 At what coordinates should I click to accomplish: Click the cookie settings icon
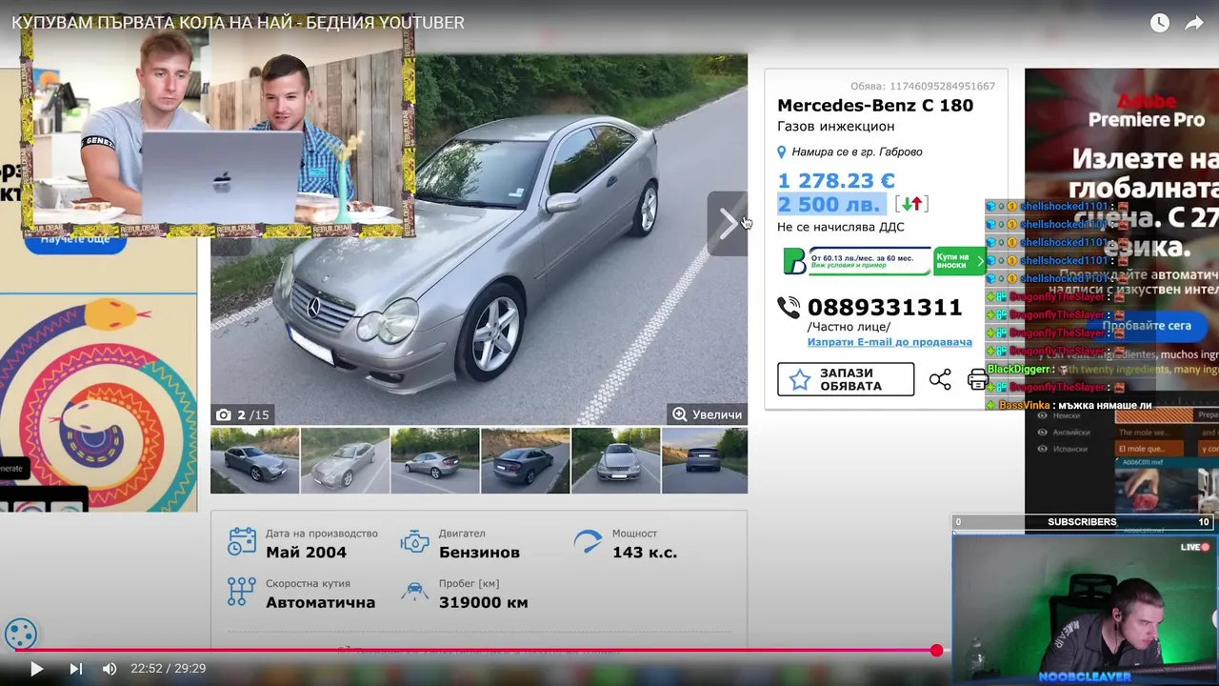21,635
